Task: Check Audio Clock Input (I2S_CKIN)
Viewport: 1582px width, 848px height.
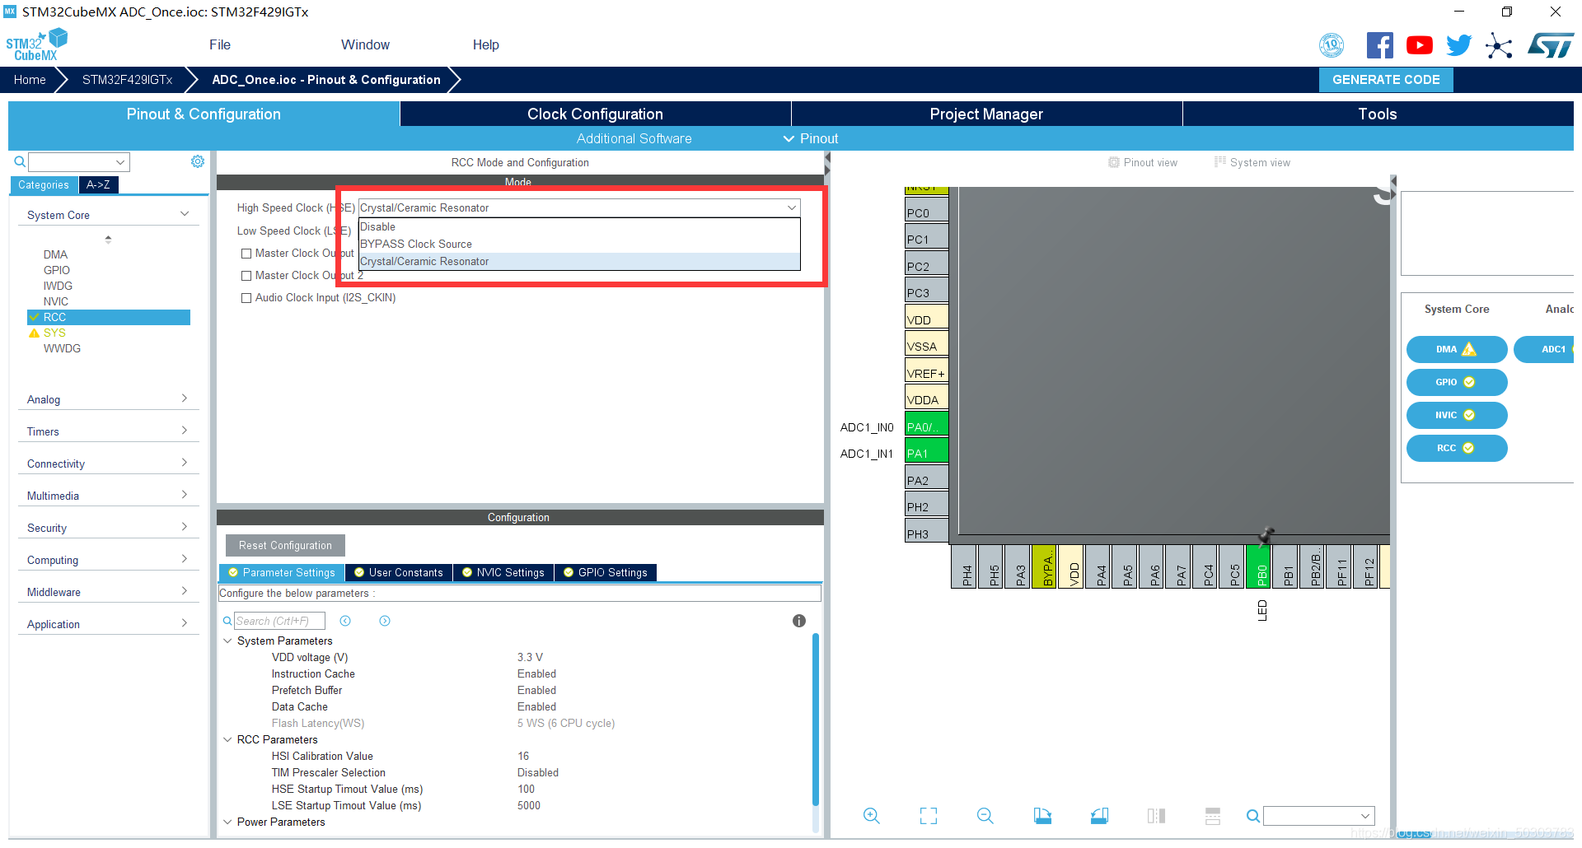Action: click(246, 298)
